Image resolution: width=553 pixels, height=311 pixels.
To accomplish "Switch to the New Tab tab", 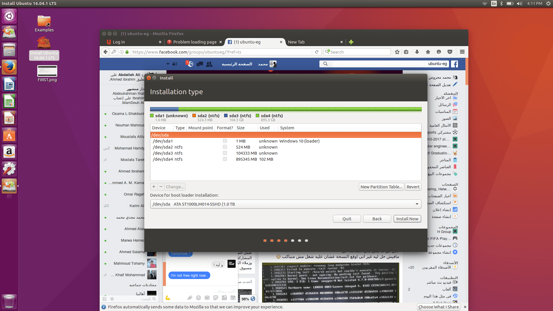I will click(296, 42).
